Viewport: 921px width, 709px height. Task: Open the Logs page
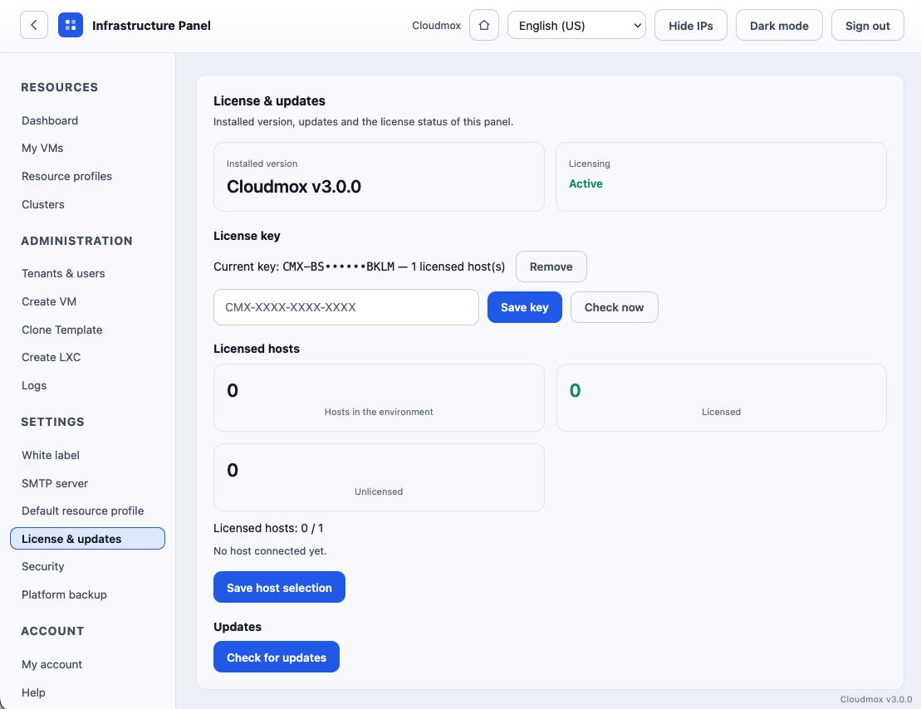(x=34, y=385)
